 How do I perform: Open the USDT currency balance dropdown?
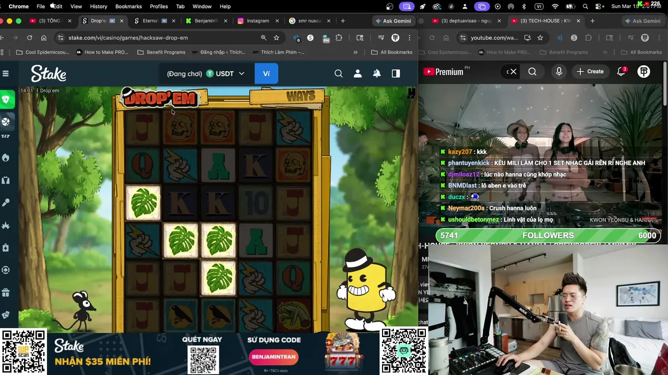(x=225, y=73)
